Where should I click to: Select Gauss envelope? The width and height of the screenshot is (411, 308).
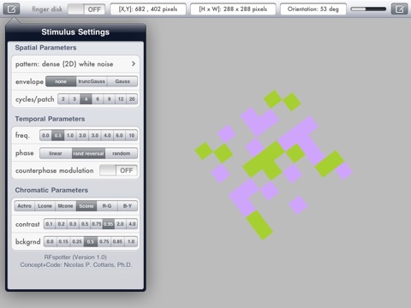tap(122, 81)
